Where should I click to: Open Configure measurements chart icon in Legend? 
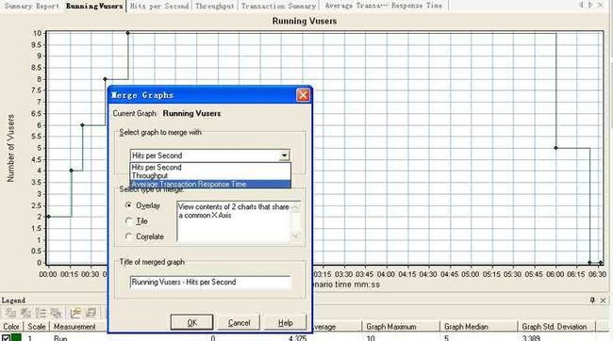point(75,313)
